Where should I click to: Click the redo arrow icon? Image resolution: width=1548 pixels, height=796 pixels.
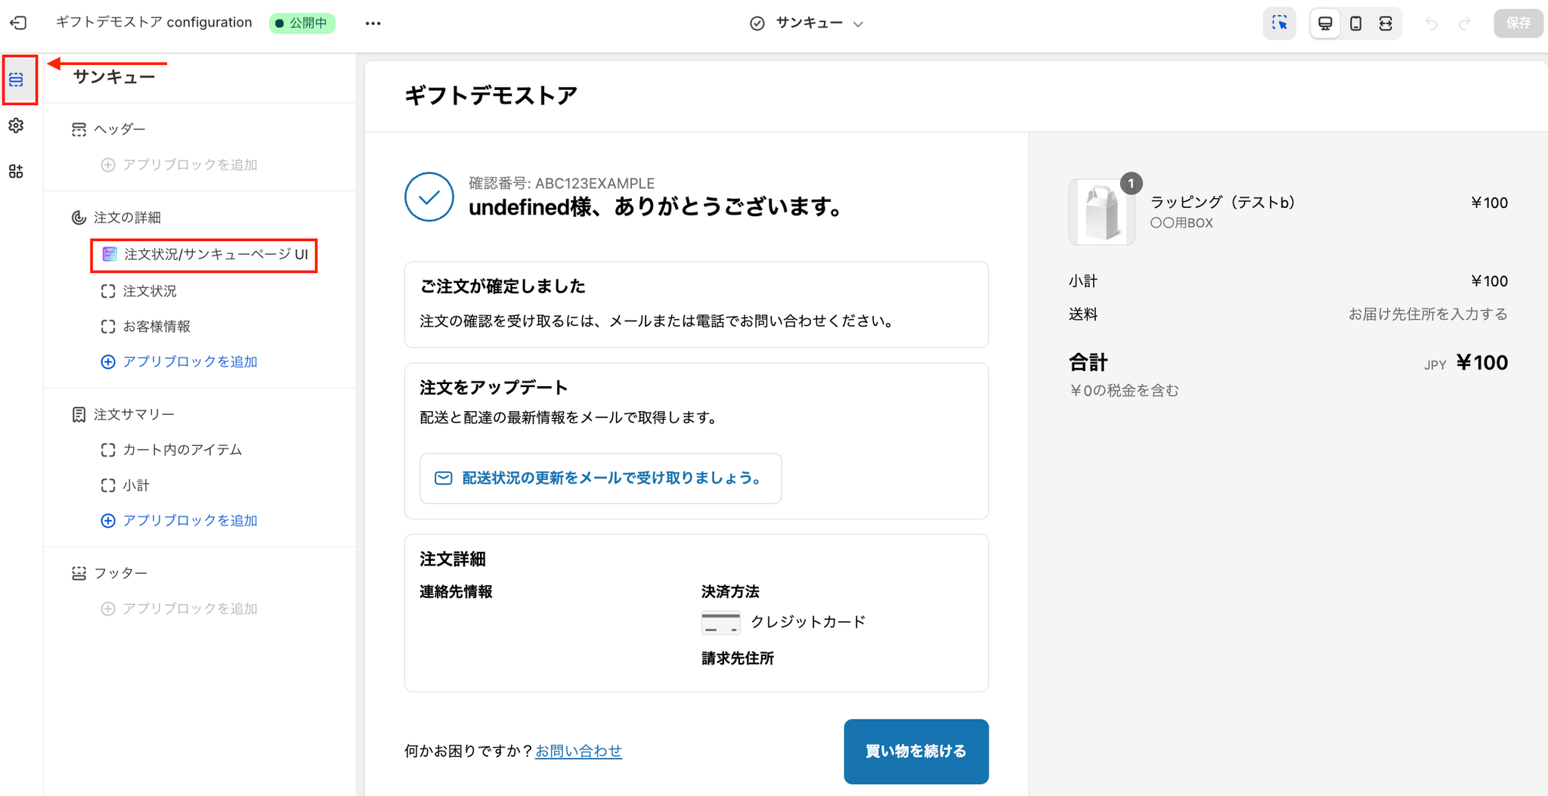click(x=1464, y=23)
